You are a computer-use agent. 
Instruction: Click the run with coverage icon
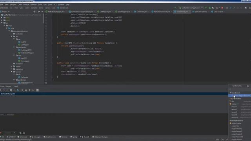pyautogui.click(x=213, y=8)
